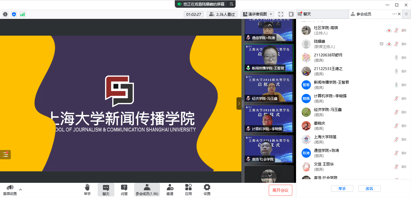Viewport: 411px width, 198px height.
Task: Select the 袁浩 社会学院 video thumbnail
Action: click(x=269, y=149)
